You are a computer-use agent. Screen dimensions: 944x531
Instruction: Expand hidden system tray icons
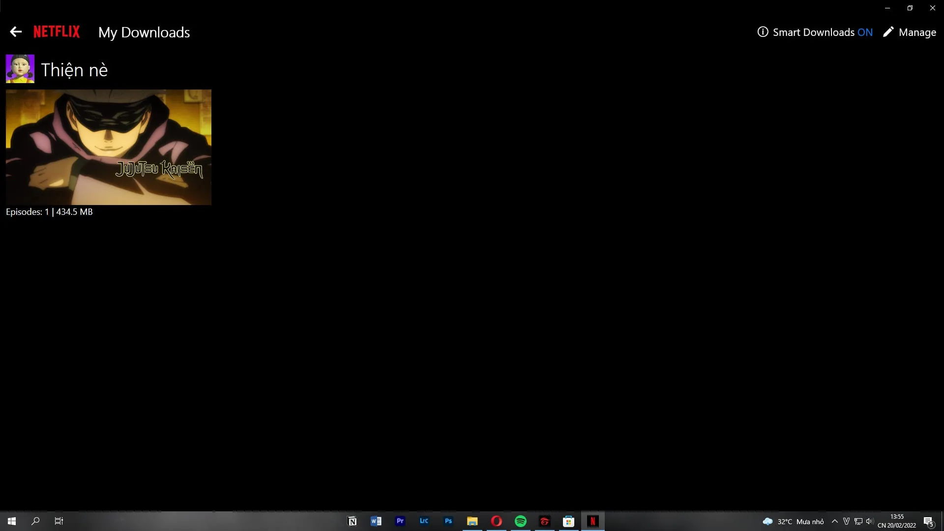click(x=834, y=521)
